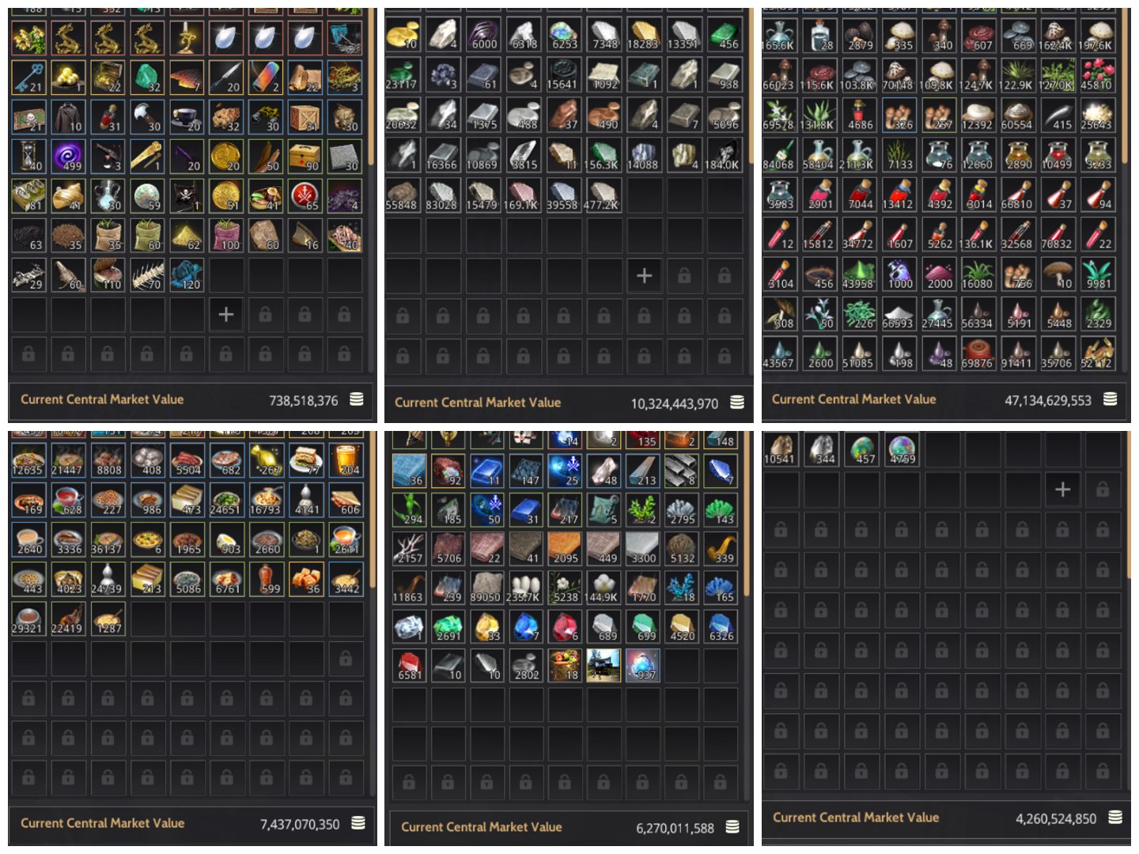This screenshot has height=854, width=1139.
Task: Click the plus slot button below the blue rose
Action: click(x=226, y=315)
